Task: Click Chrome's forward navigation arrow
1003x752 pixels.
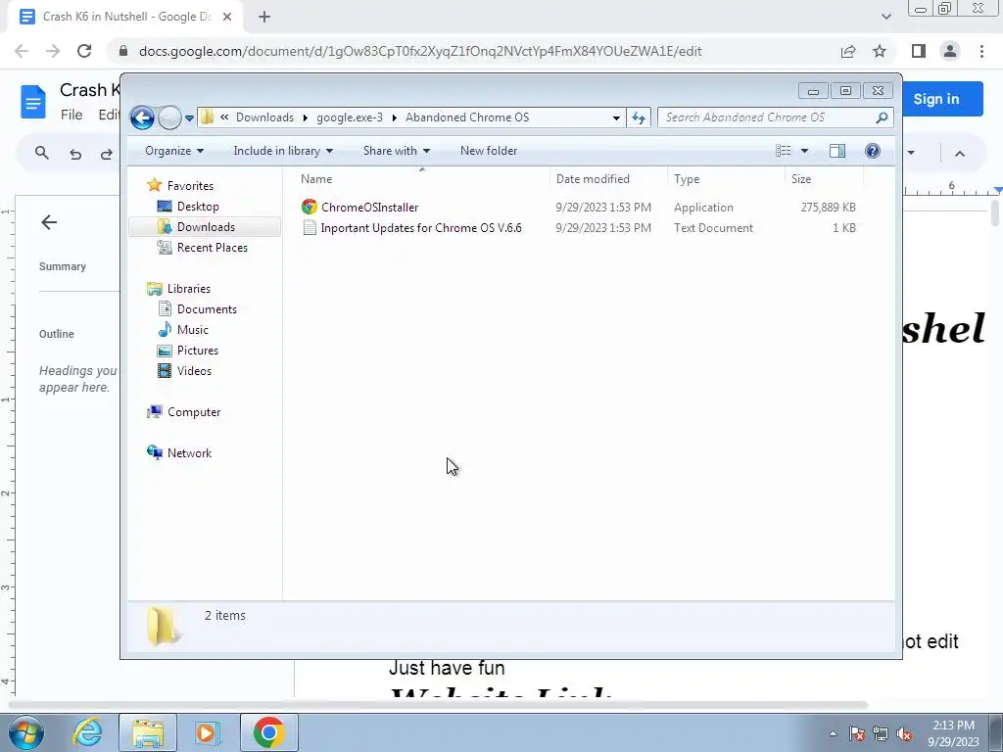Action: tap(53, 51)
